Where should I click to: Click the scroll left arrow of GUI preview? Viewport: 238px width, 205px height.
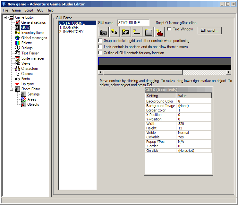[x=101, y=72]
